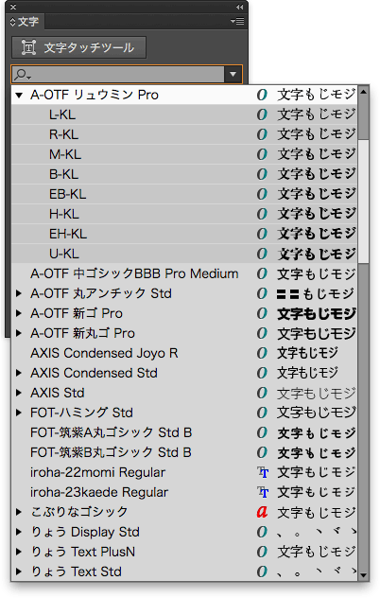Click the OpenType icon beside L-KL
Viewport: 380px width, 598px height.
click(262, 114)
